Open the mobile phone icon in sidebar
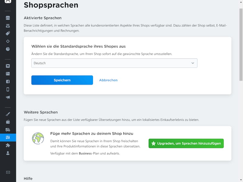 (8, 89)
